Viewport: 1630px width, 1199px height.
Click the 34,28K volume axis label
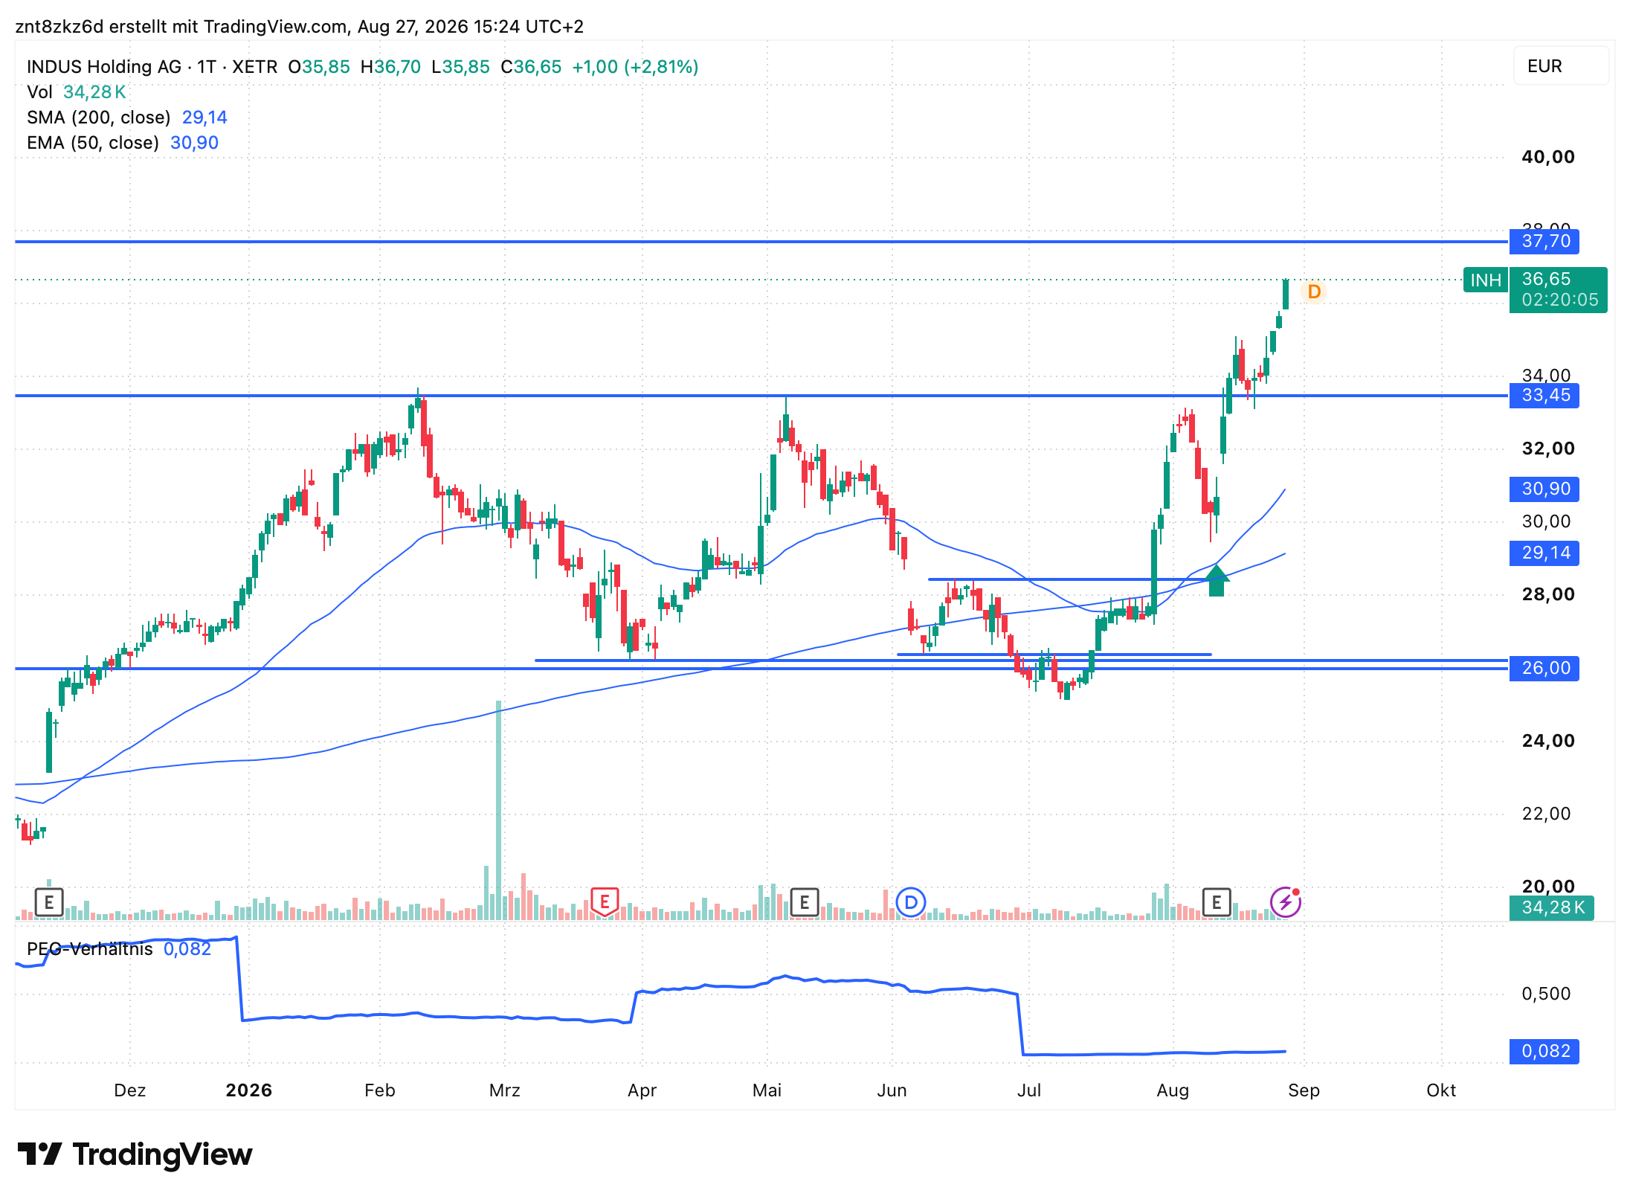(x=1552, y=907)
